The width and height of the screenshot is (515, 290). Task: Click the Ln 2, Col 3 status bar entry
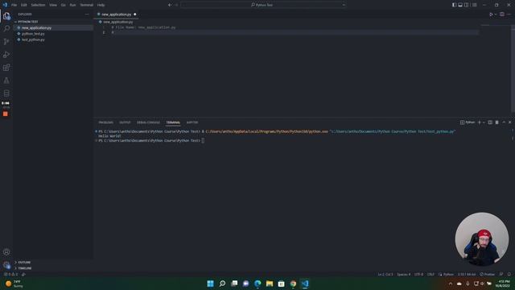click(385, 274)
